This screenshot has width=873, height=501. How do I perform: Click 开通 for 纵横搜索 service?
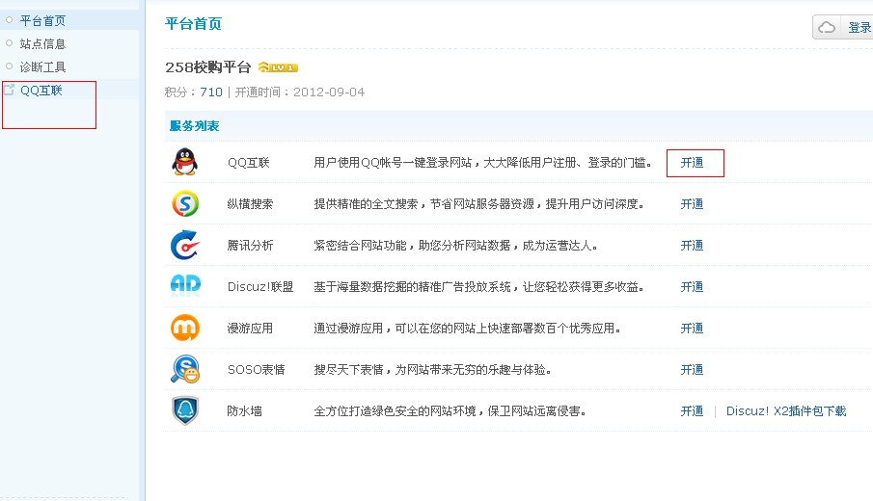pos(692,204)
